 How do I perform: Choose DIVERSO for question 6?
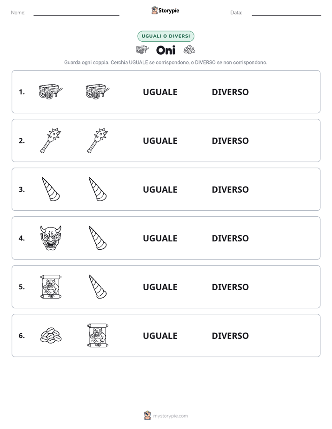pos(230,336)
